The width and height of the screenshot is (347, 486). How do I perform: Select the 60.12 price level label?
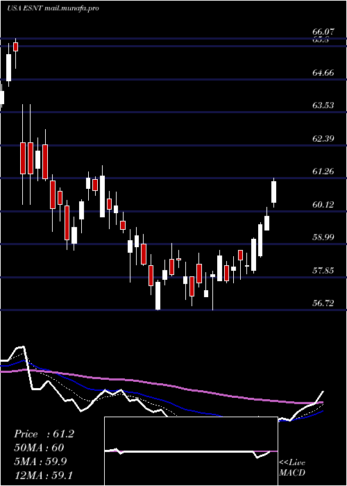323,205
